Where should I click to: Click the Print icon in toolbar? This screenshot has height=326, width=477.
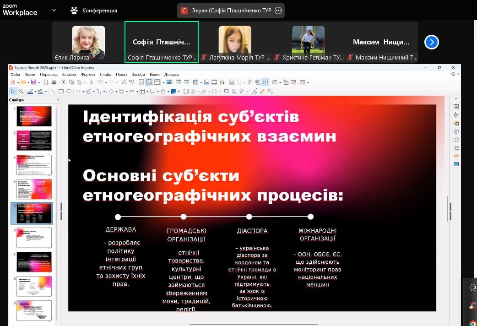[x=54, y=82]
